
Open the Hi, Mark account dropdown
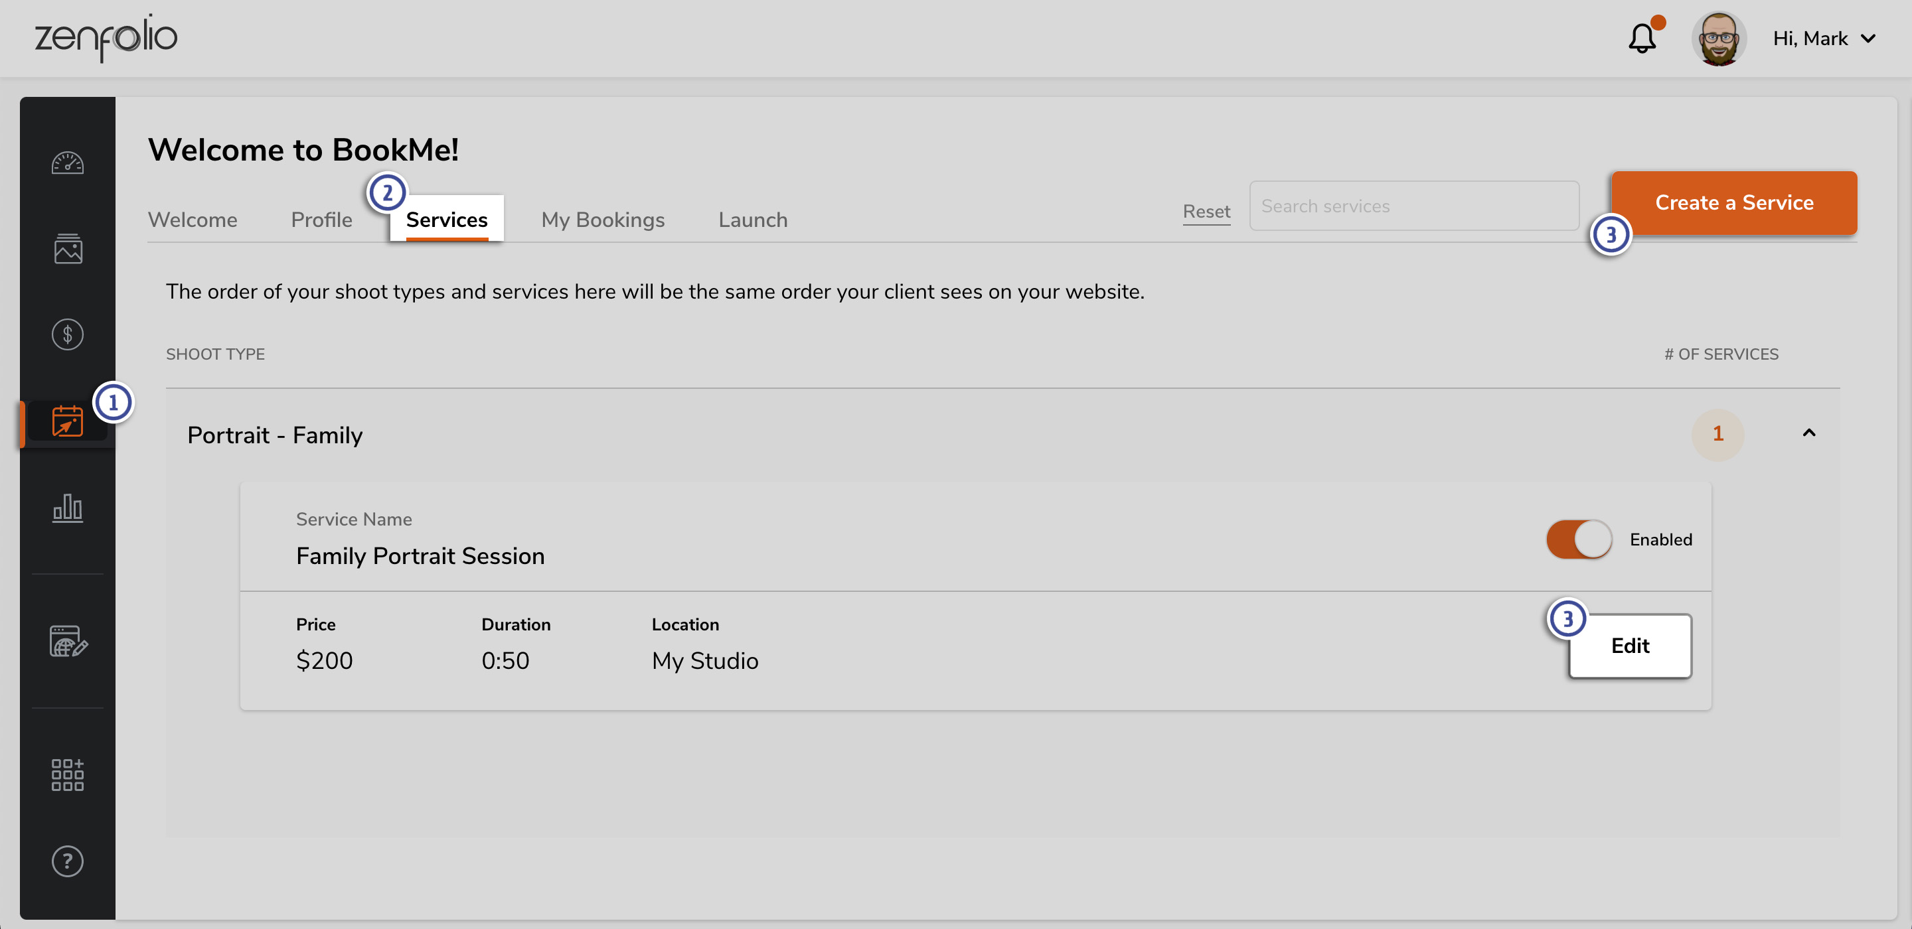[x=1824, y=38]
